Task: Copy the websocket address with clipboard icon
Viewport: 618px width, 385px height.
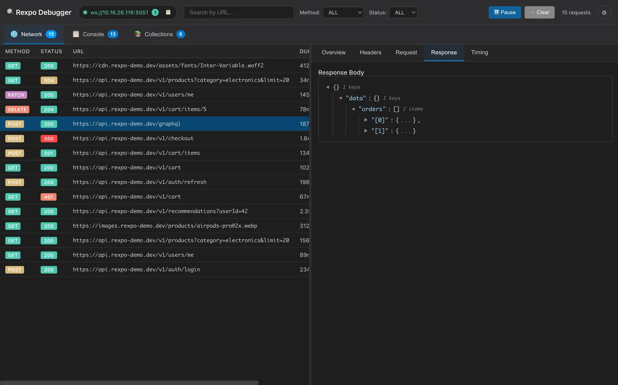Action: click(x=168, y=12)
